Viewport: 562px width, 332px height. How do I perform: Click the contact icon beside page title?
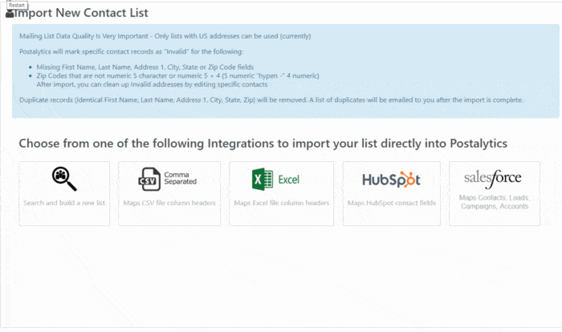10,14
